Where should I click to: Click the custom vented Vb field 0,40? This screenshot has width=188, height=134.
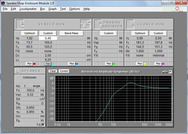tap(48, 38)
